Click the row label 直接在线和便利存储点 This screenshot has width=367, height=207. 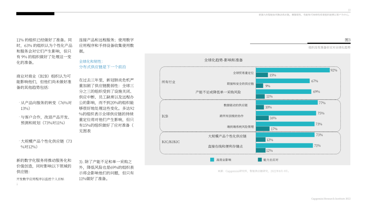[x=225, y=146]
